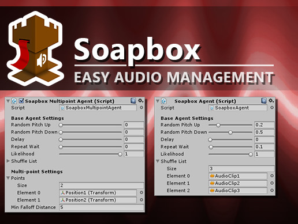Click object picker circle beside AudioClip1
Screen dimensions: 298x224
pyautogui.click(x=272, y=176)
